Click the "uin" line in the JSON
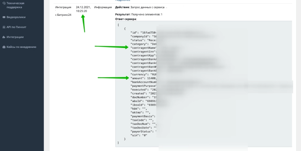The height and width of the screenshot is (151, 301). point(139,135)
